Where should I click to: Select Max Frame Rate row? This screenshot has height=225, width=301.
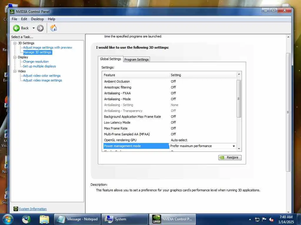pos(170,128)
